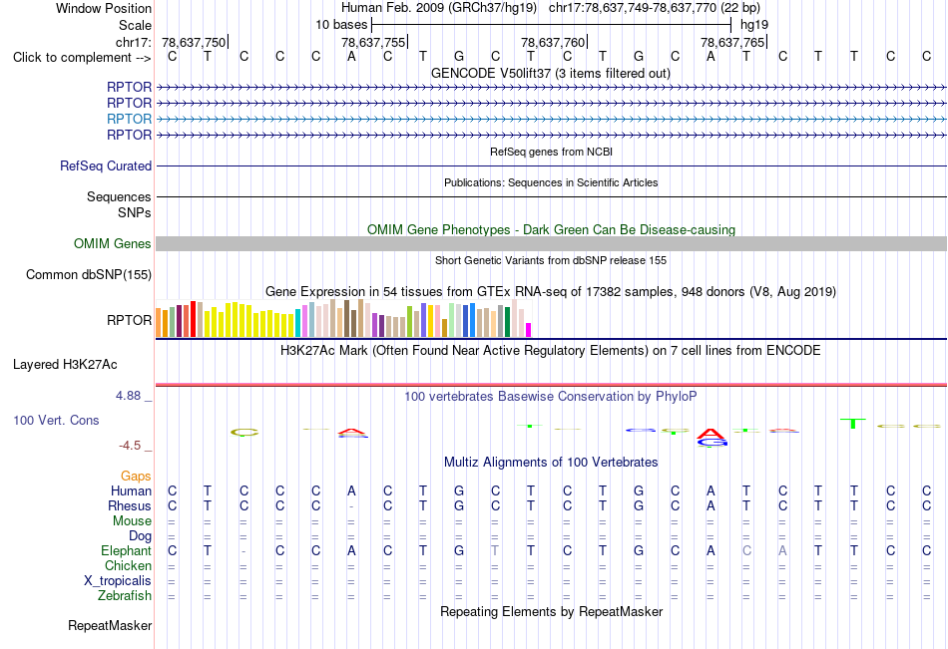Open the RefSeq Curated track label

(x=105, y=165)
